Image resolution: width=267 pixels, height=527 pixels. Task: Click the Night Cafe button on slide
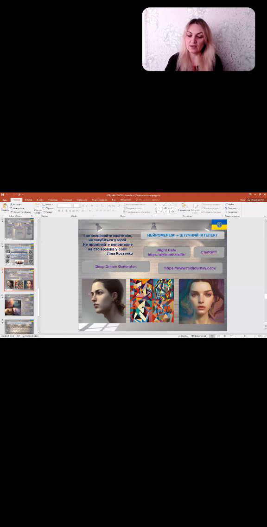pos(166,252)
